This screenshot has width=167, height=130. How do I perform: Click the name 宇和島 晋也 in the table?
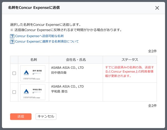pyautogui.click(x=59, y=91)
